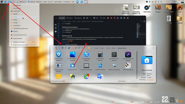This screenshot has width=185, height=104.
Task: Select org.ksnip.ksnip (1).desktop file
Action: pyautogui.click(x=128, y=56)
